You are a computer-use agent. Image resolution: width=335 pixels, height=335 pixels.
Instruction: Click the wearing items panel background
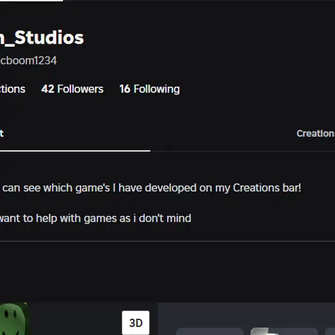[246, 314]
